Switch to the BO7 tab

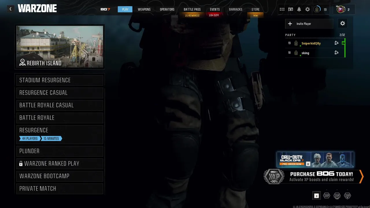[105, 9]
